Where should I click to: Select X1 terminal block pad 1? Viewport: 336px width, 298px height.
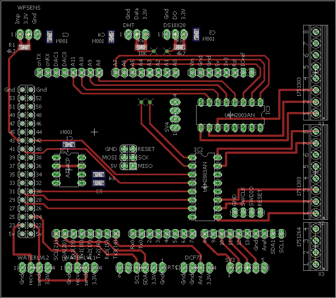[316, 114]
